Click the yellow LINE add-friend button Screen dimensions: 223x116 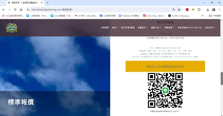click(x=165, y=66)
